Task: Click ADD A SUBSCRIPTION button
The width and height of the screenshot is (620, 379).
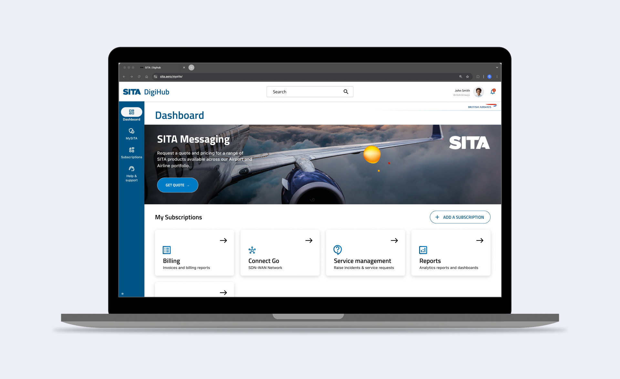Action: coord(460,217)
